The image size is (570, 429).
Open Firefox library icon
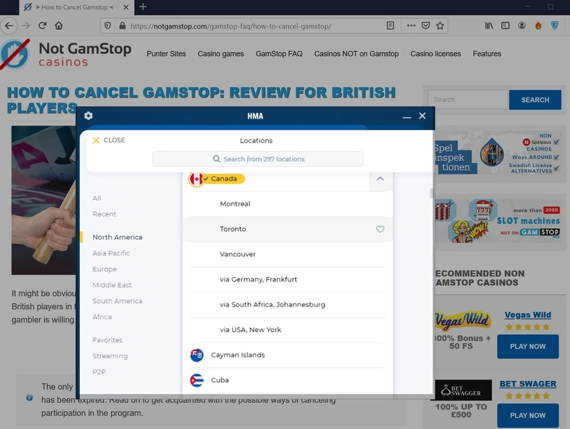pyautogui.click(x=489, y=25)
